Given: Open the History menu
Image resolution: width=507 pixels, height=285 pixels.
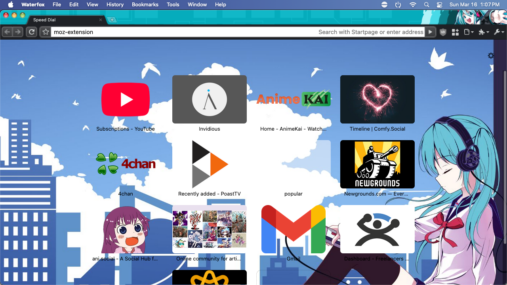Looking at the screenshot, I should point(115,5).
